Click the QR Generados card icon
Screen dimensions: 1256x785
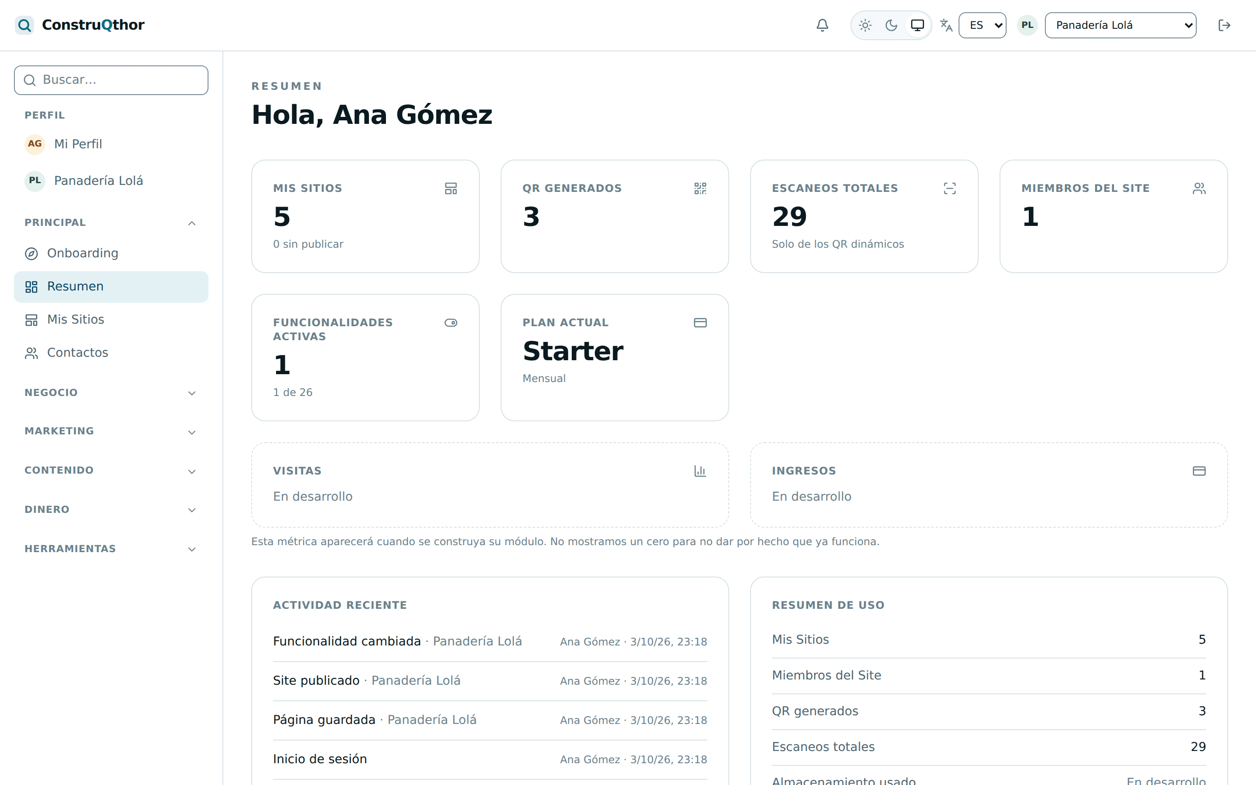[700, 188]
